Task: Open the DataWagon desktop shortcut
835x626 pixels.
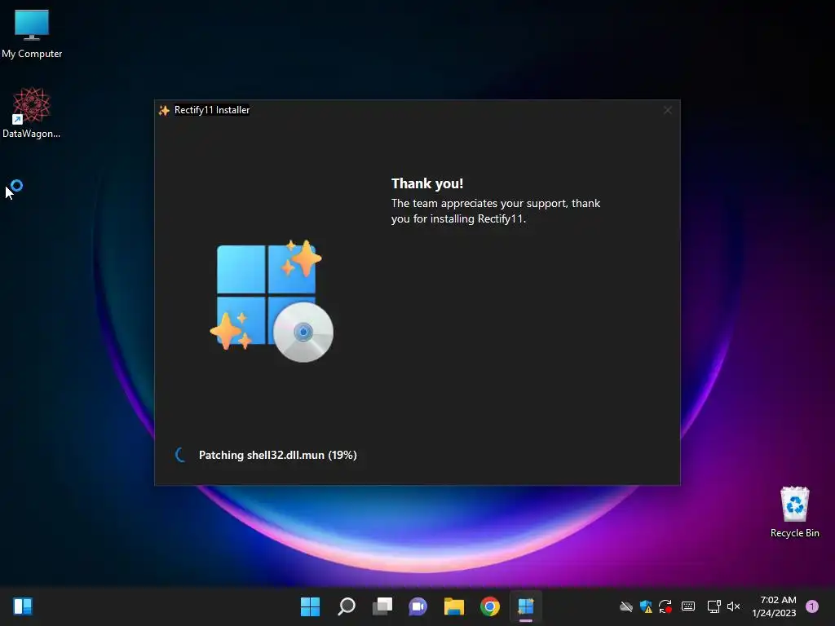Action: (31, 112)
